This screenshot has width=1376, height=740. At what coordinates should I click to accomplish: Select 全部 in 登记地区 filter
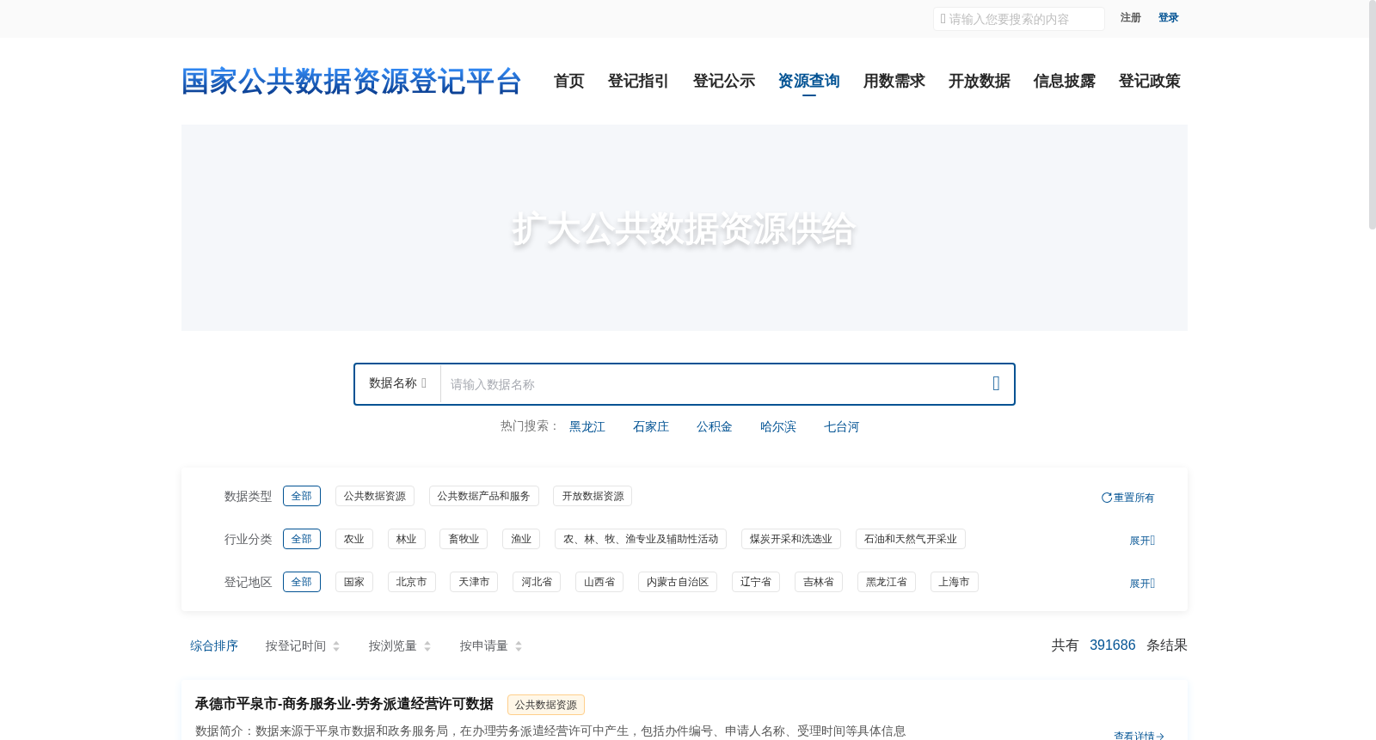[x=302, y=582]
